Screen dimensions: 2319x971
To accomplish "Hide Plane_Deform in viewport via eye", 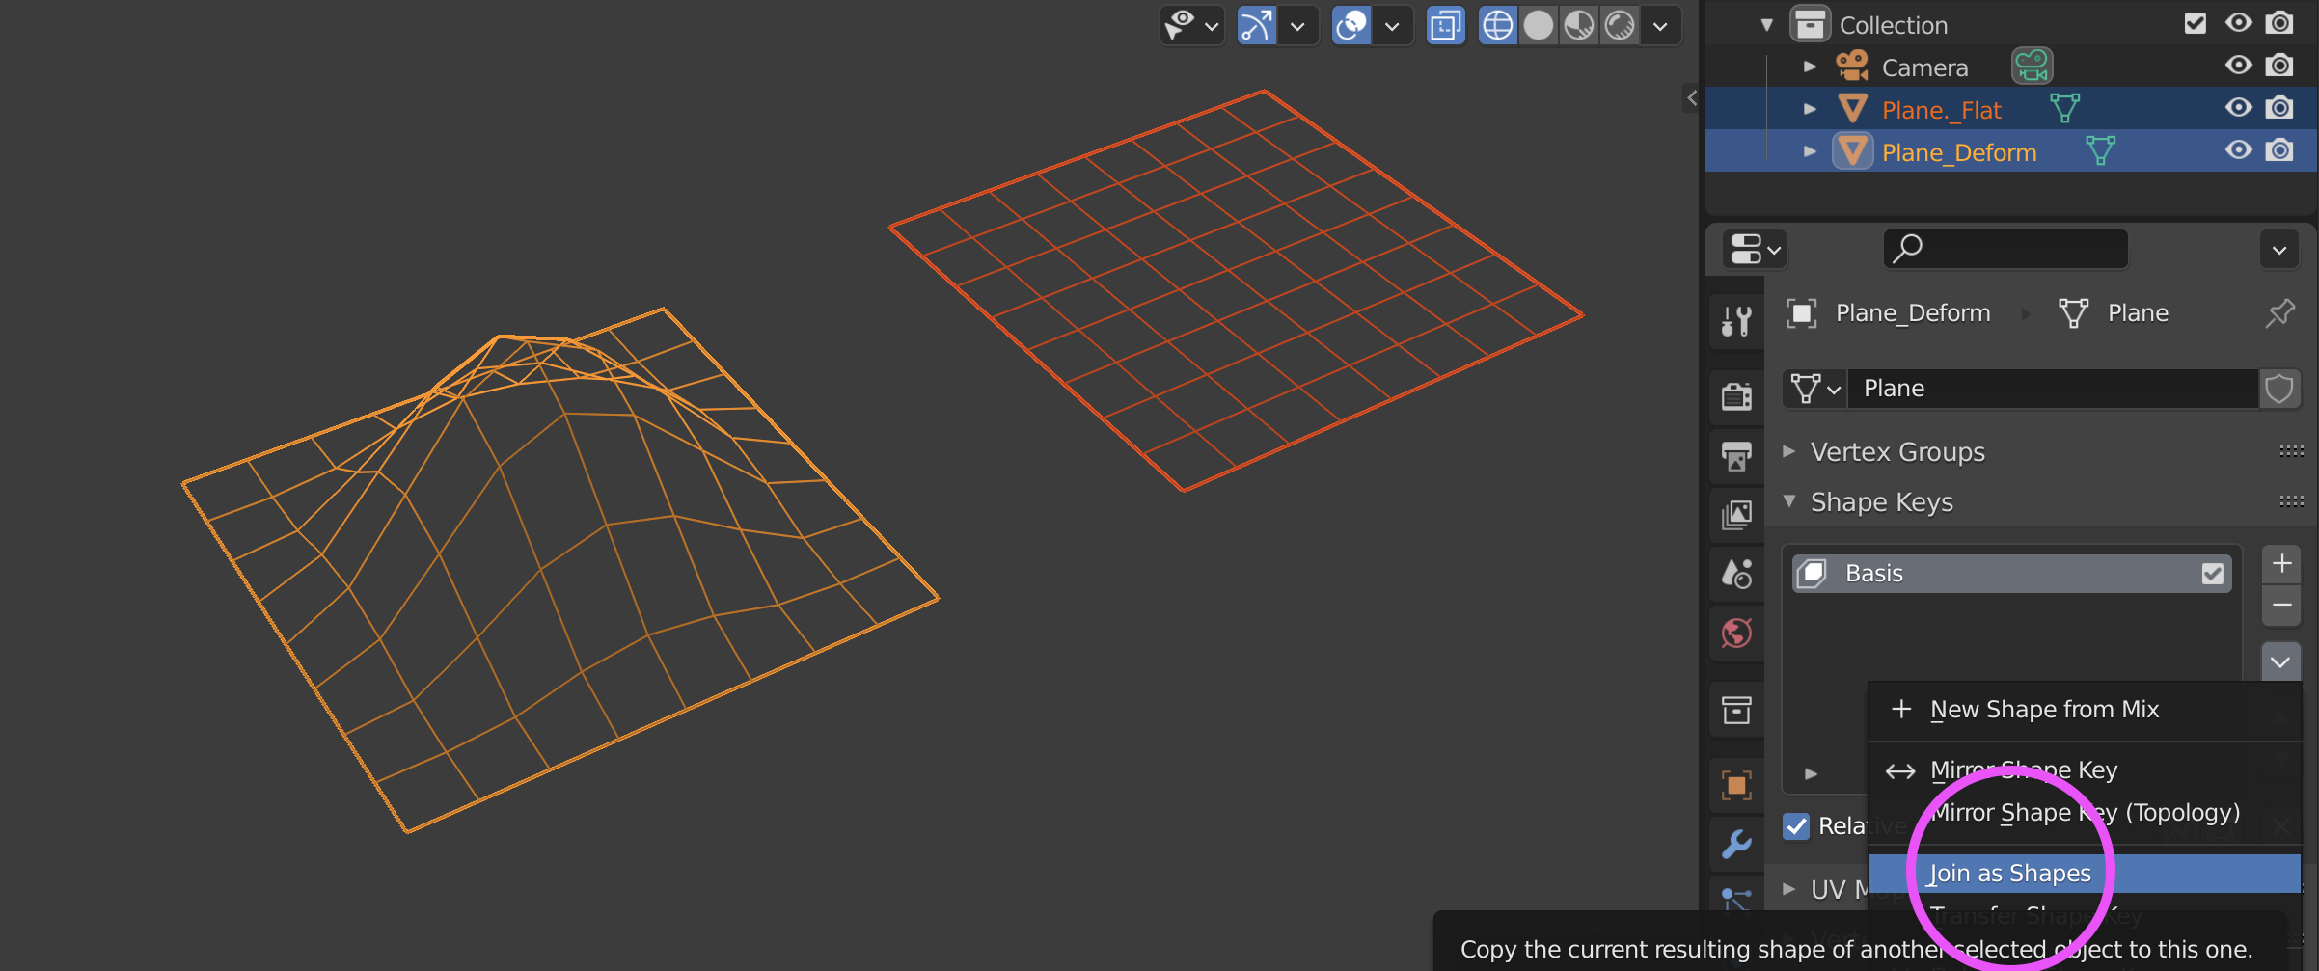I will click(2238, 150).
